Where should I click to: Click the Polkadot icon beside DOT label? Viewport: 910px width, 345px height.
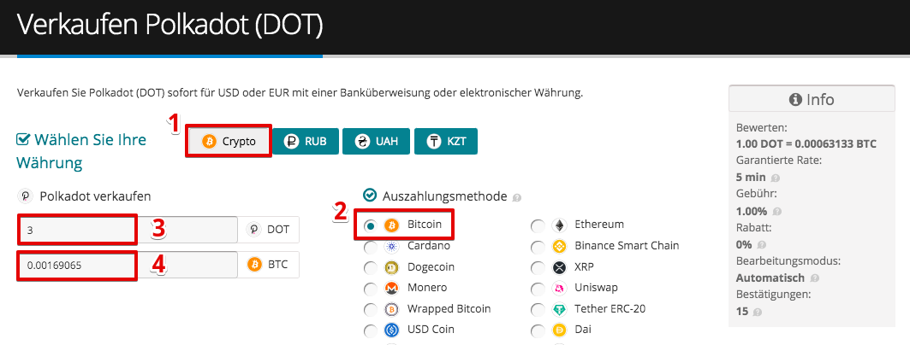[253, 229]
